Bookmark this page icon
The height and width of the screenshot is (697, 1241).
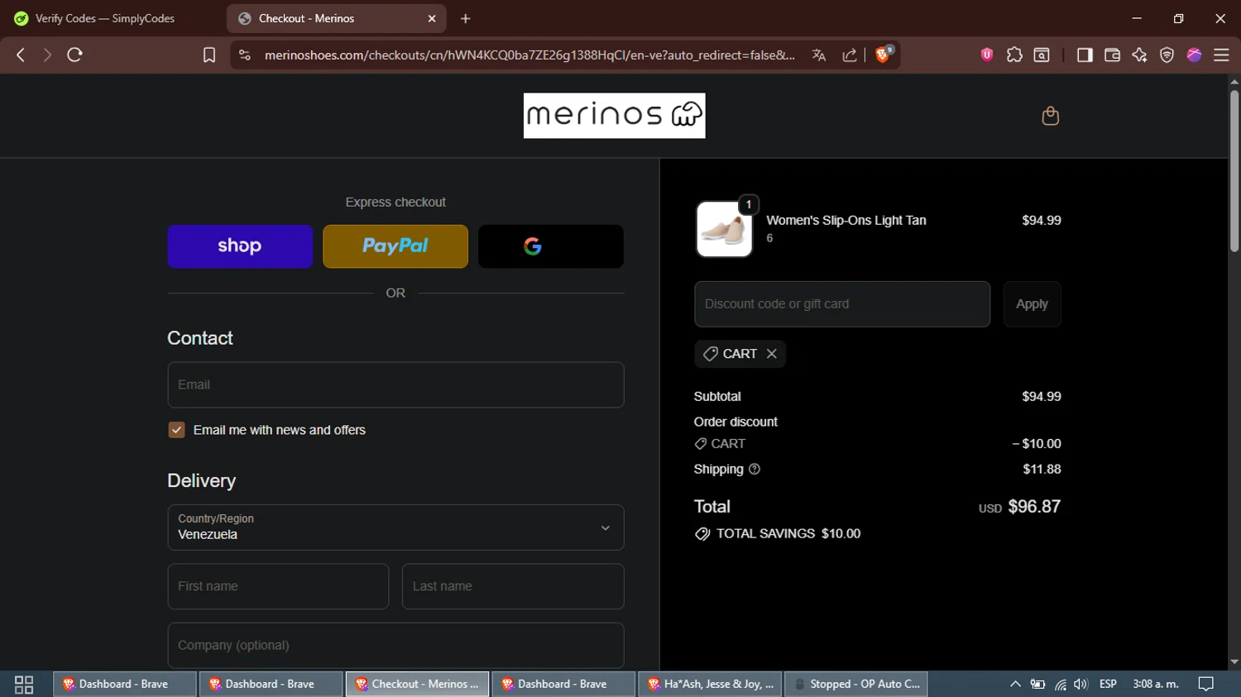209,55
